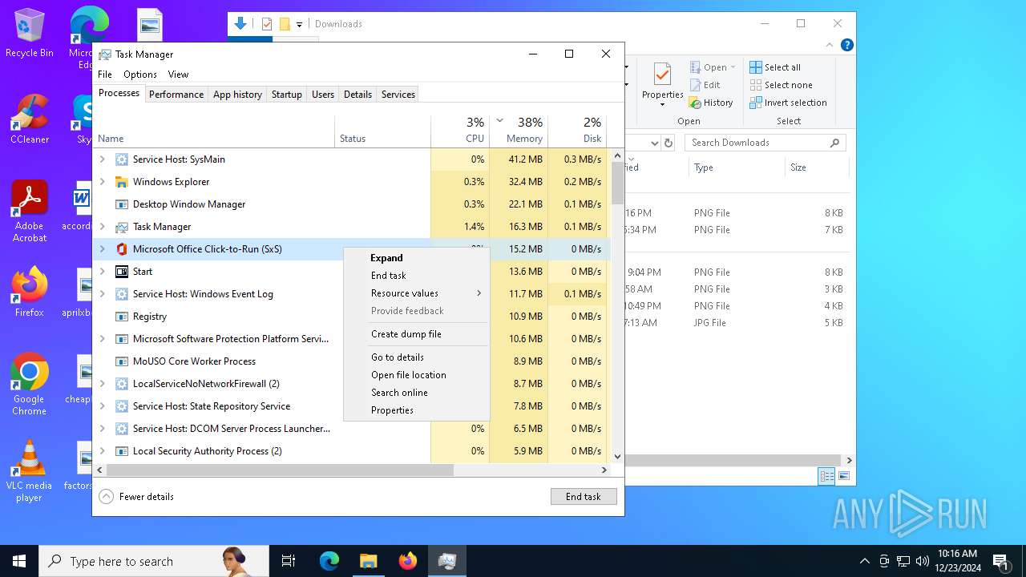The width and height of the screenshot is (1026, 577).
Task: Switch to the Startup tab
Action: pyautogui.click(x=286, y=95)
